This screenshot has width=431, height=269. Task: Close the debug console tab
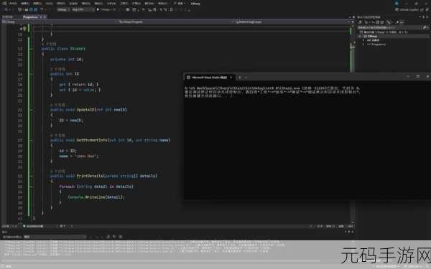point(231,77)
